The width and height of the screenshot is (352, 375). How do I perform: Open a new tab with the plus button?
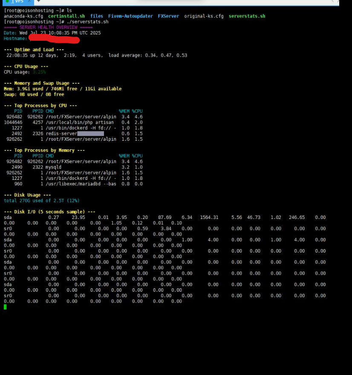coord(38,1)
